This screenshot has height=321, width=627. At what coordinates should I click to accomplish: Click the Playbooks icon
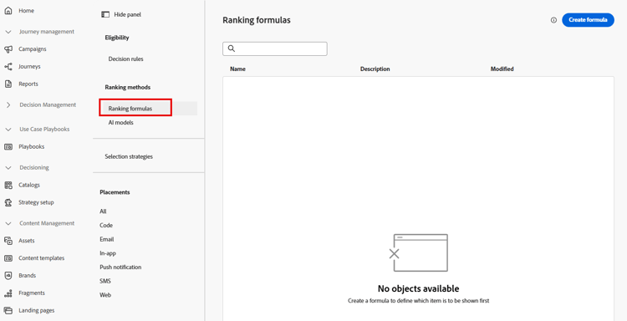pyautogui.click(x=8, y=147)
